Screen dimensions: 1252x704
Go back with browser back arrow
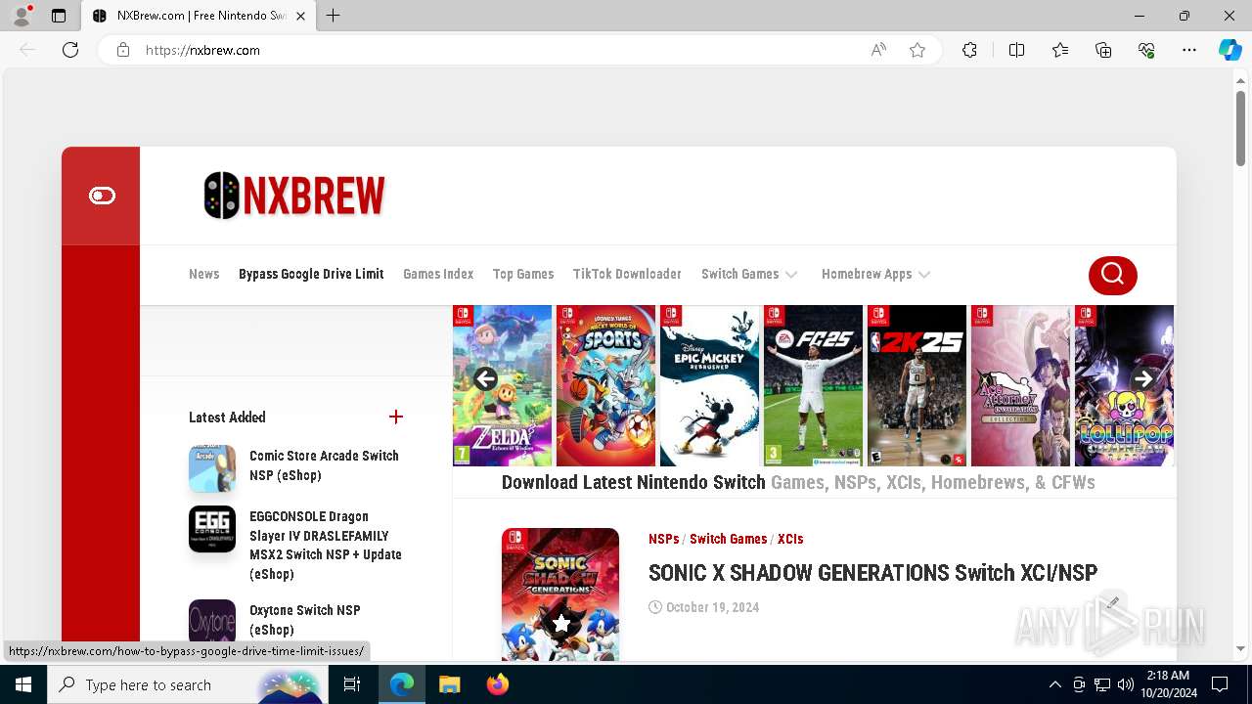coord(27,50)
